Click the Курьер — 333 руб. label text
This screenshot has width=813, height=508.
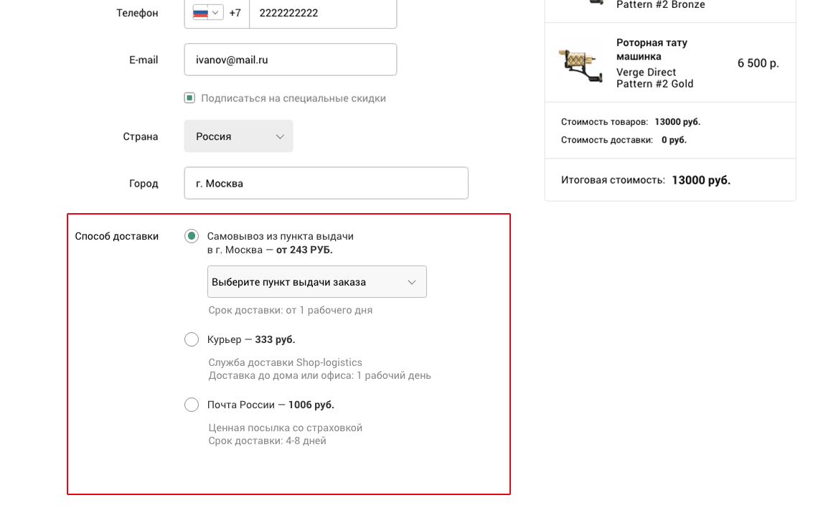point(251,339)
